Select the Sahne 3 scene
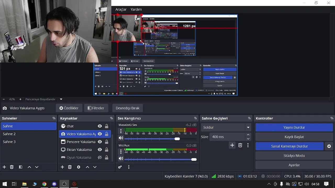The width and height of the screenshot is (335, 188). pyautogui.click(x=29, y=142)
